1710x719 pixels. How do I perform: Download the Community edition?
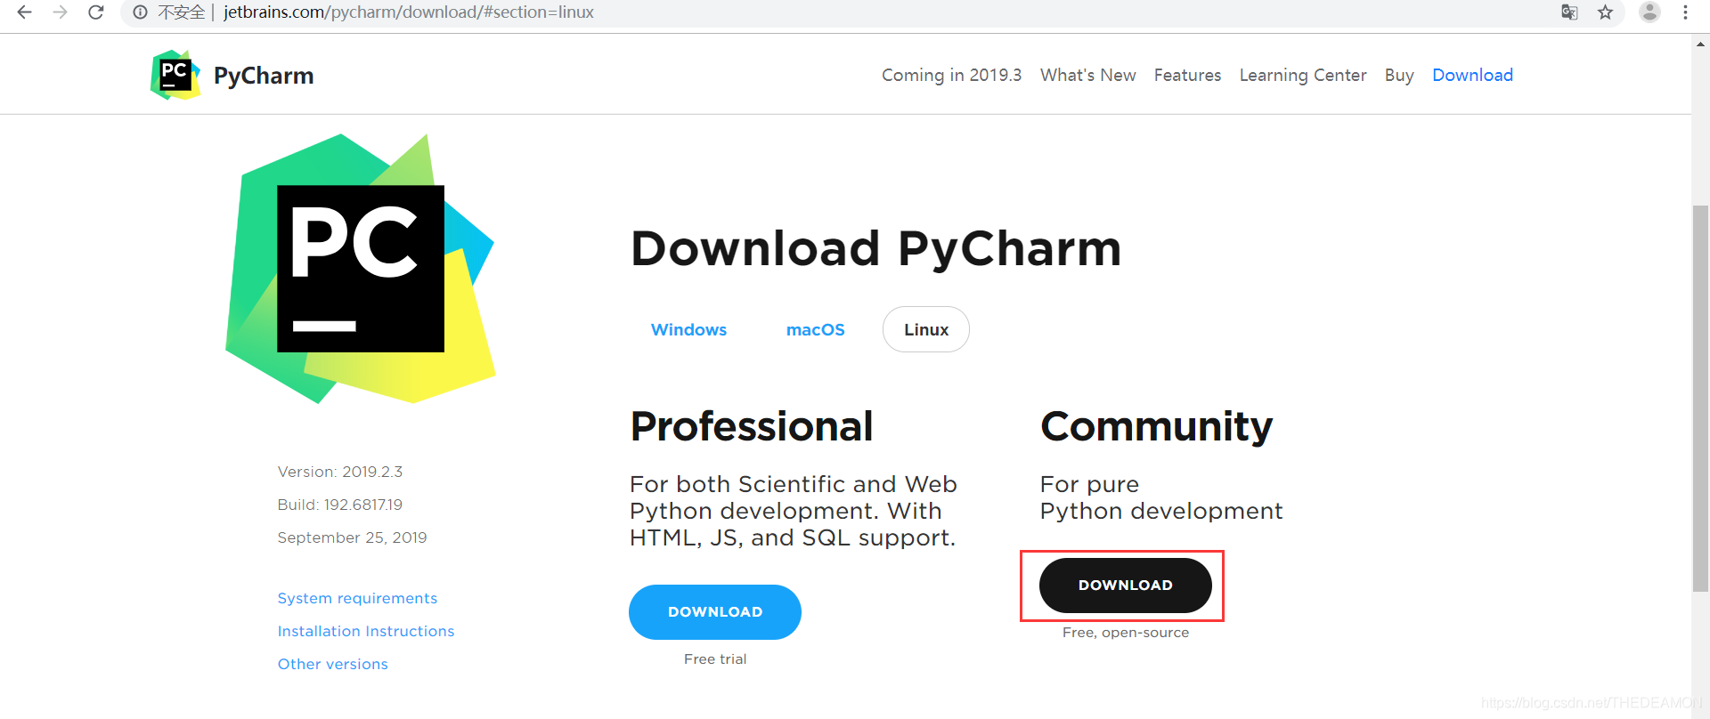tap(1126, 586)
